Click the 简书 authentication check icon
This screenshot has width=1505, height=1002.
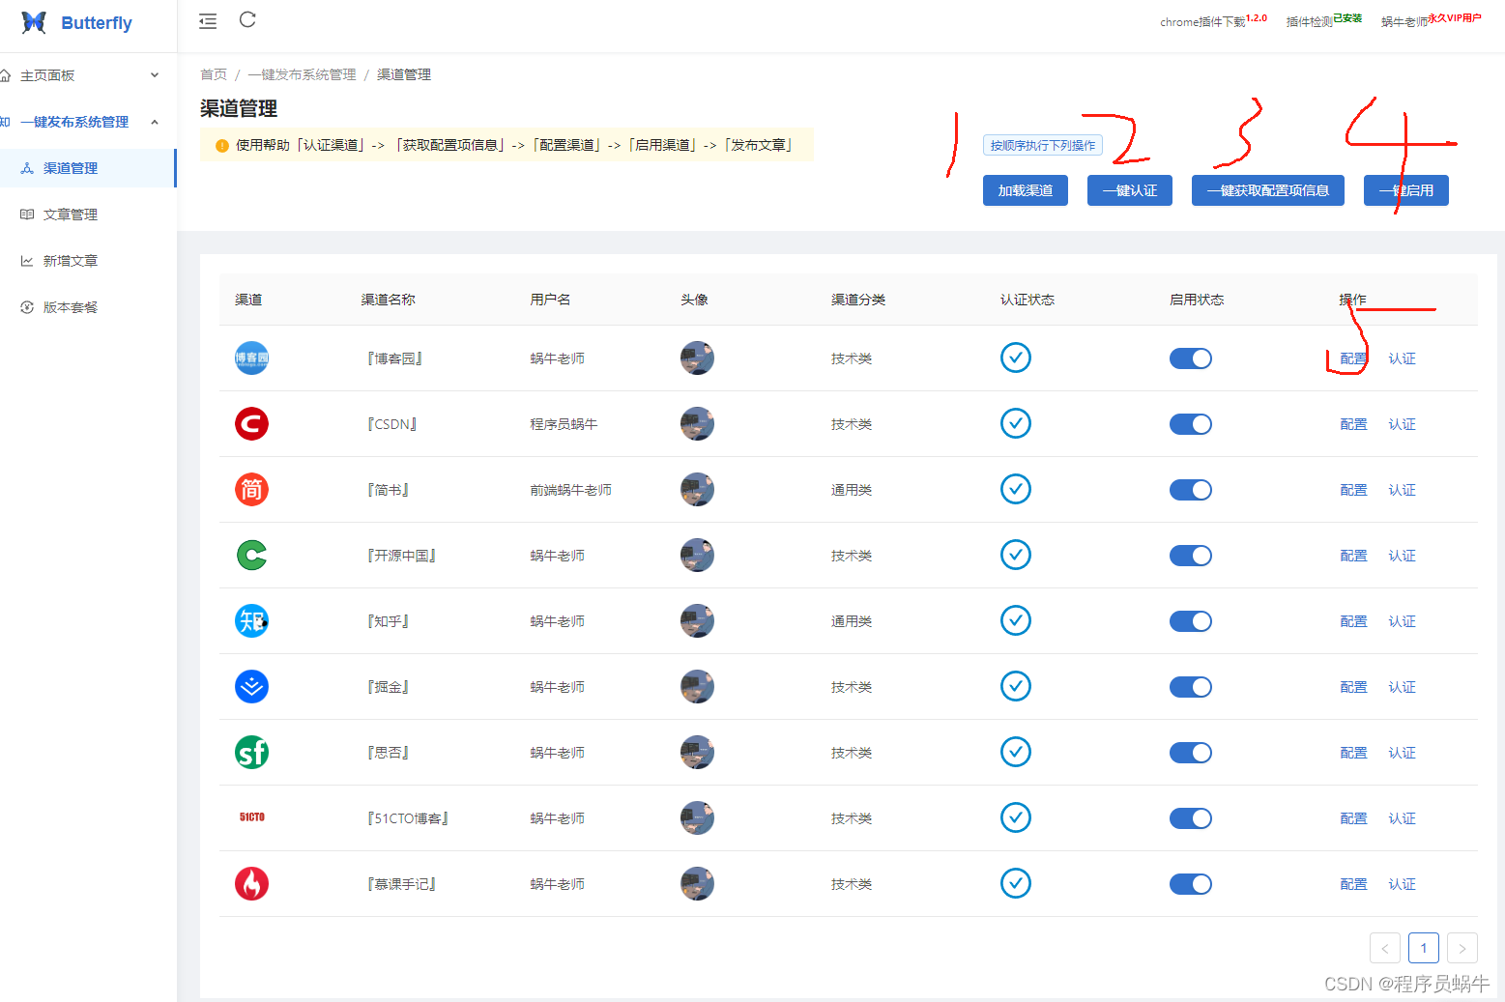tap(1015, 489)
